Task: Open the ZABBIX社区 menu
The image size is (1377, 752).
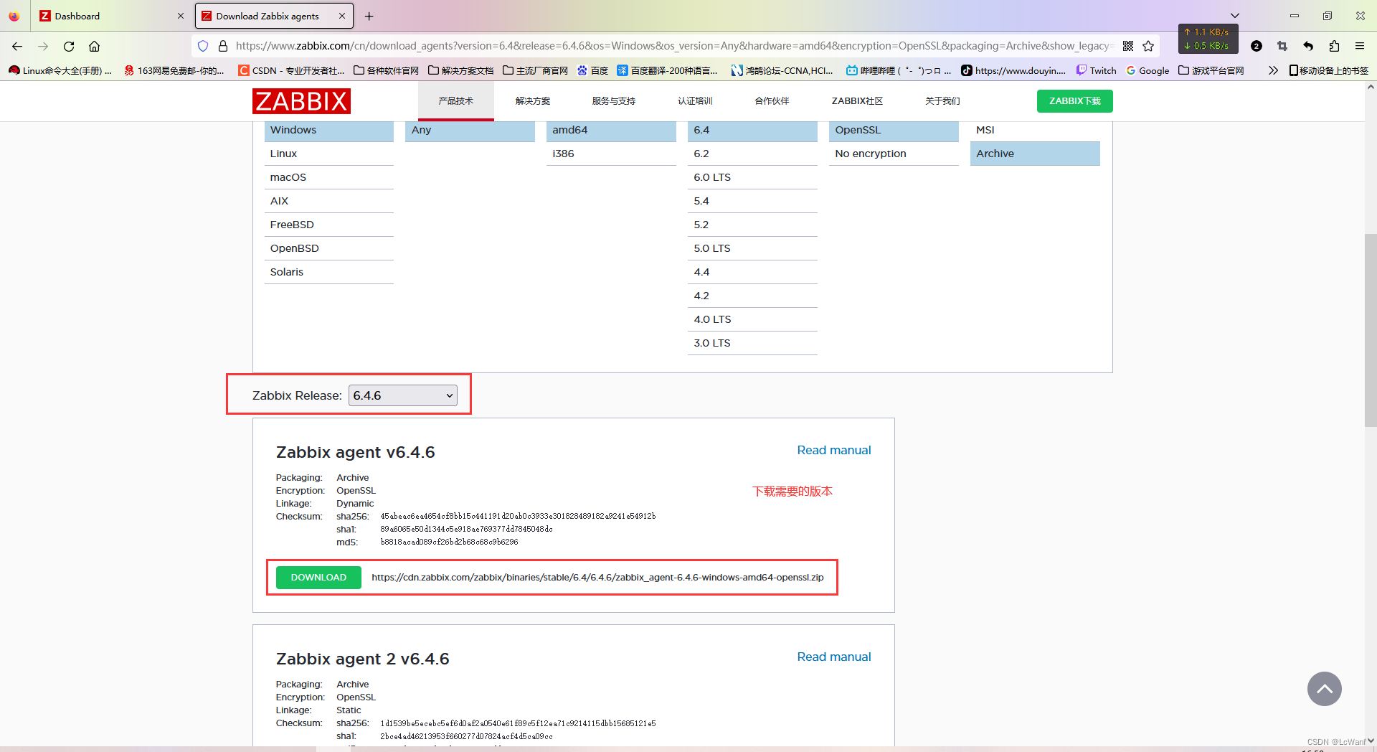Action: coord(857,101)
